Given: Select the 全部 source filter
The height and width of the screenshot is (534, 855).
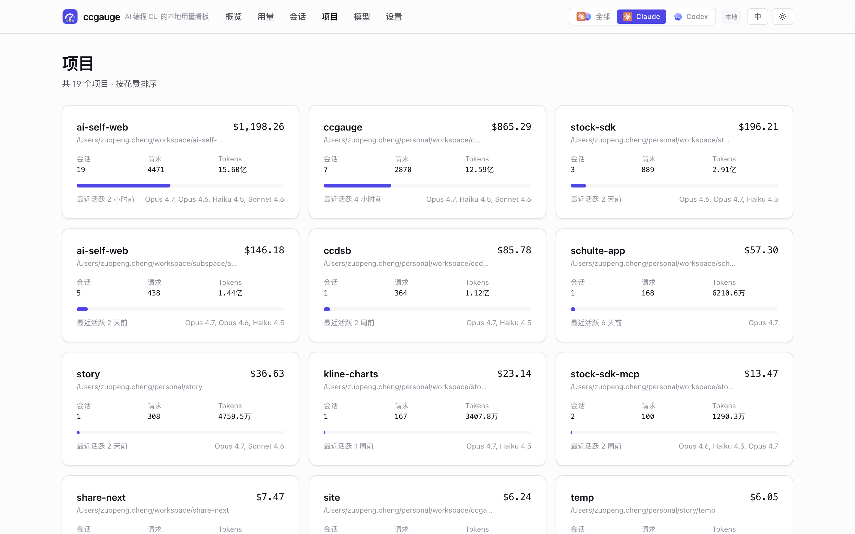Looking at the screenshot, I should coord(593,17).
